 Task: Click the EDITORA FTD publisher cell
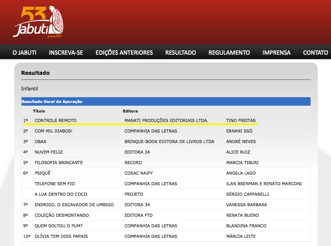pos(138,215)
